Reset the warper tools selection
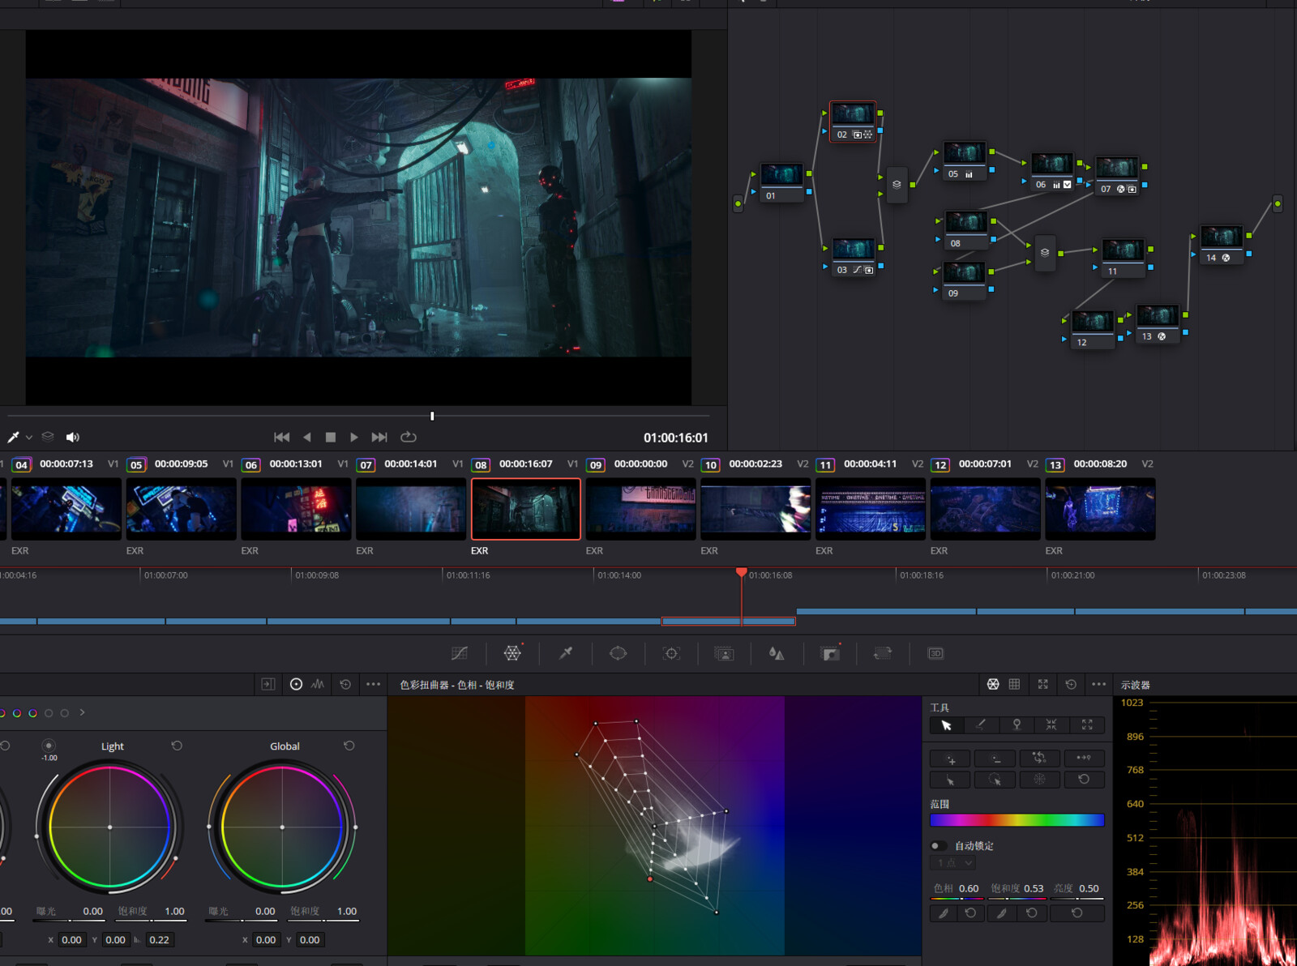The width and height of the screenshot is (1297, 966). pyautogui.click(x=1084, y=780)
